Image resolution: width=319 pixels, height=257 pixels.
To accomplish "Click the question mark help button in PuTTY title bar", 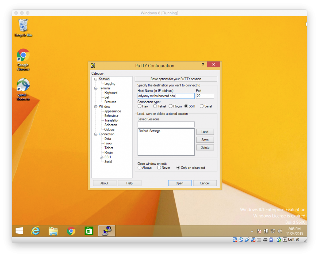I will 203,65.
